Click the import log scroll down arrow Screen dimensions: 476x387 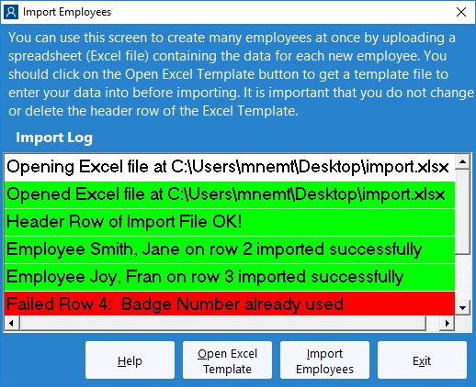coord(462,308)
